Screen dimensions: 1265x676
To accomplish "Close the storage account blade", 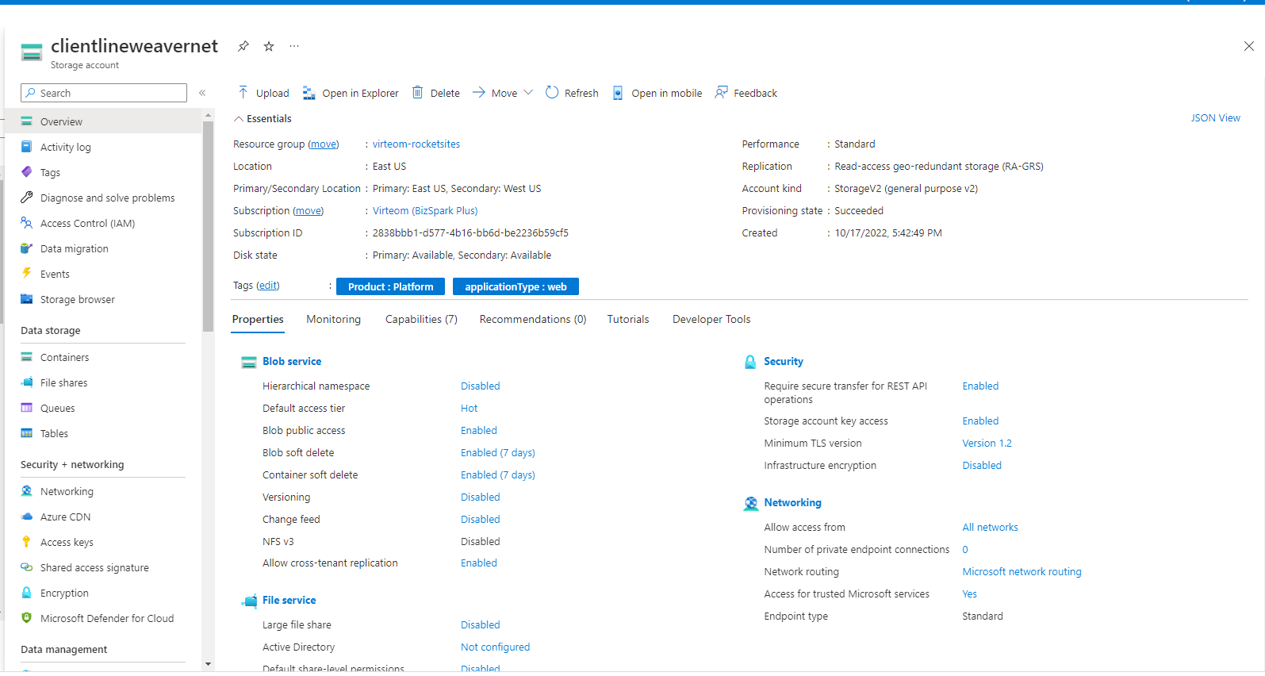I will (1248, 46).
